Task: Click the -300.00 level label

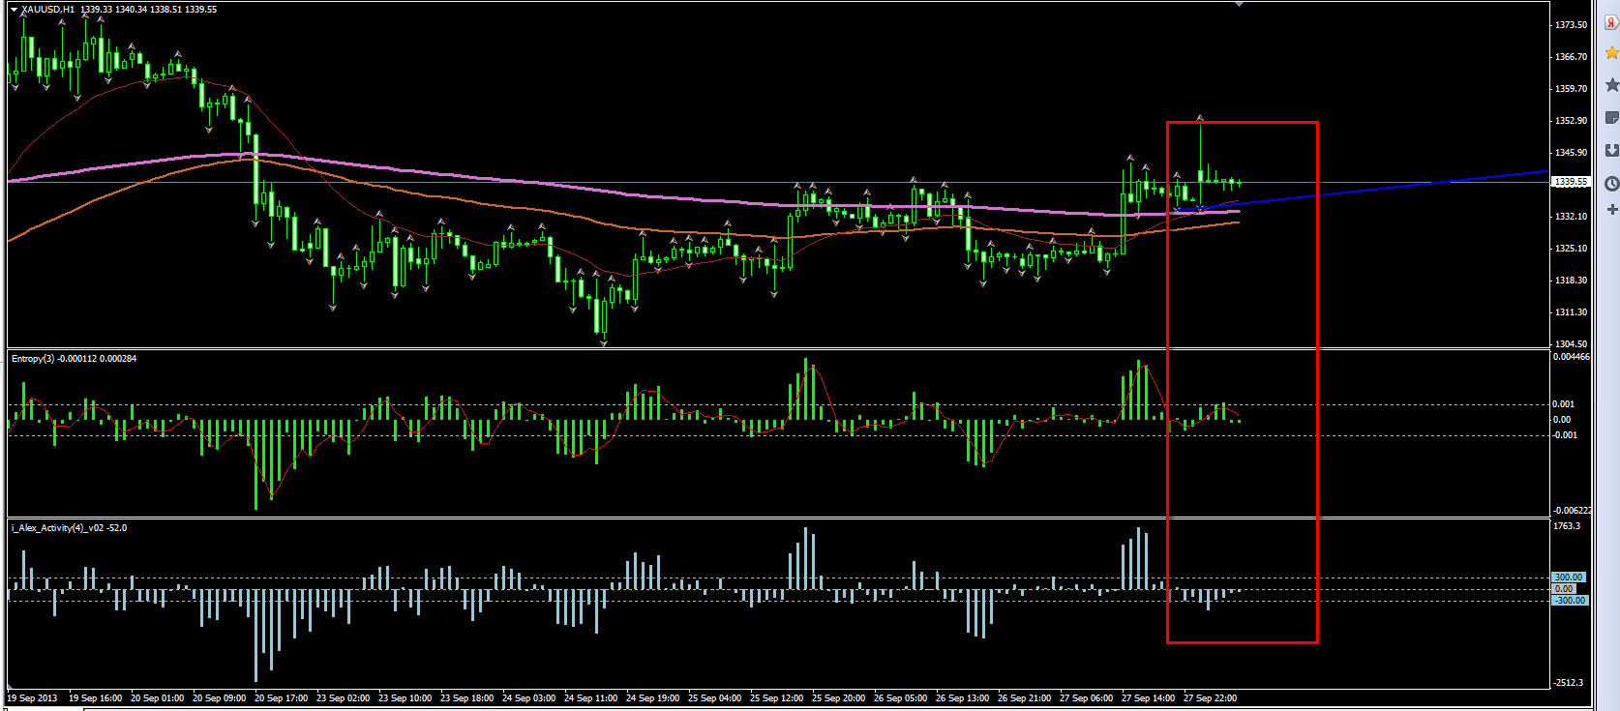Action: tap(1569, 601)
